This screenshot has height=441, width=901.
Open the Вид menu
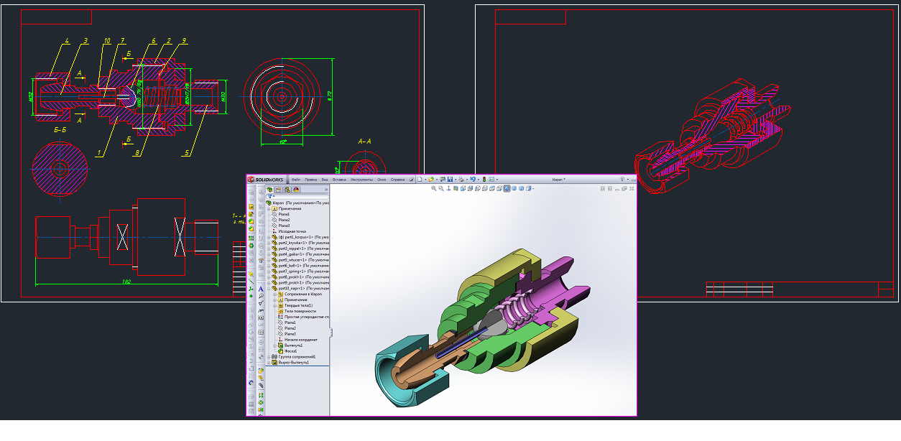[x=325, y=180]
